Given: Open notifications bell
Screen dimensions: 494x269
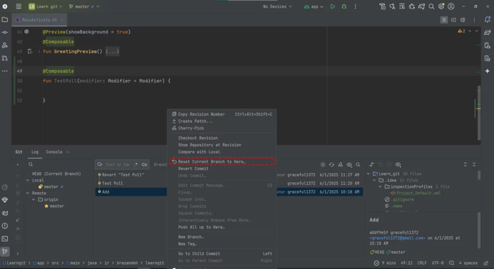Looking at the screenshot, I should (x=487, y=19).
